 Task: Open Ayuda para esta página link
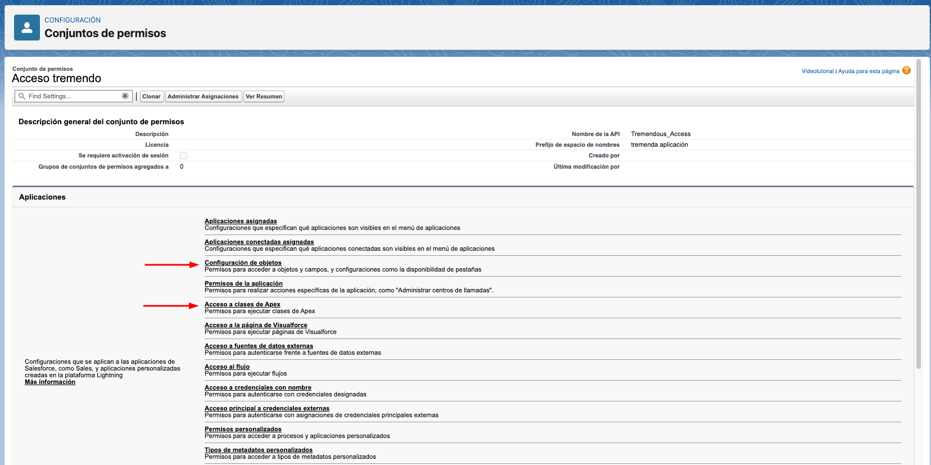pyautogui.click(x=868, y=71)
